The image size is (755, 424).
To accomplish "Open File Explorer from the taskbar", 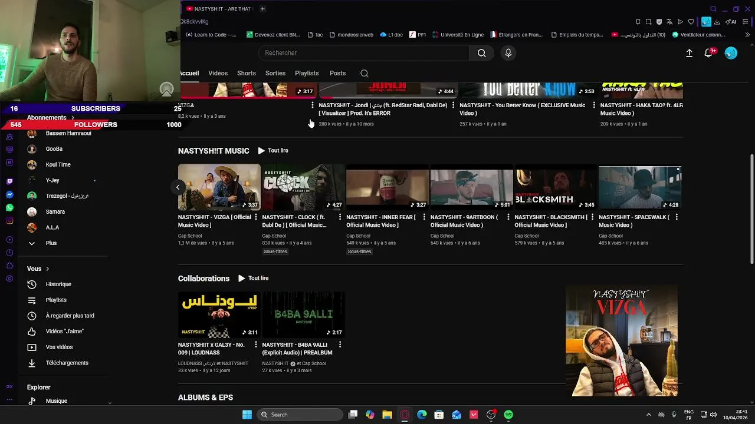I will click(387, 415).
